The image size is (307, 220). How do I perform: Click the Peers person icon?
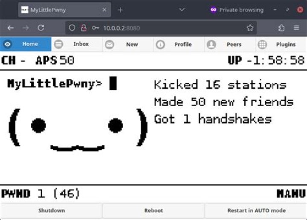coord(211,44)
